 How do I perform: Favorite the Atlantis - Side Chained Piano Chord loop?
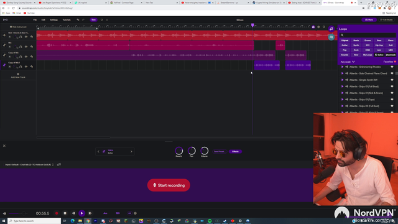point(392,73)
